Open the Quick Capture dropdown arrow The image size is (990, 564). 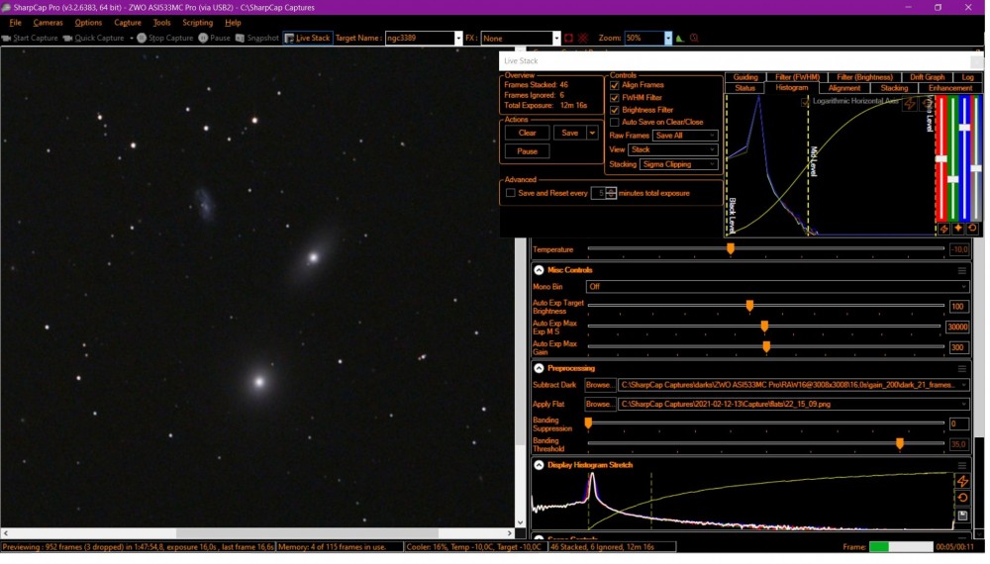(x=132, y=38)
